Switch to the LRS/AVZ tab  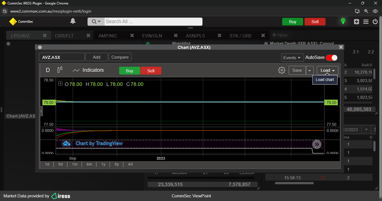pyautogui.click(x=20, y=36)
